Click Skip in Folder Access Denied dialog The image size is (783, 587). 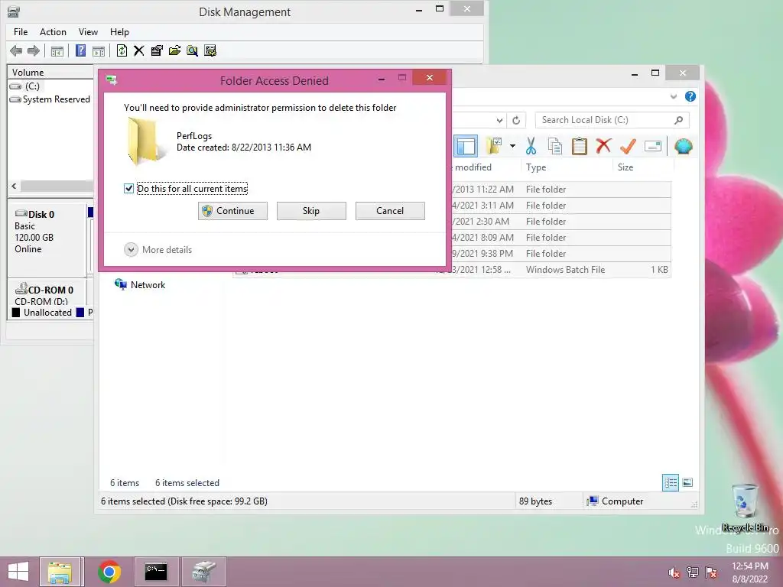pyautogui.click(x=311, y=211)
